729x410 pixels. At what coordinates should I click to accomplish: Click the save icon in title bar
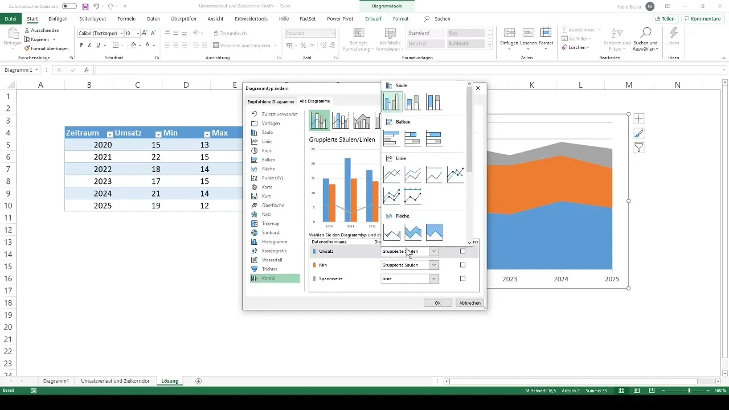pos(85,6)
